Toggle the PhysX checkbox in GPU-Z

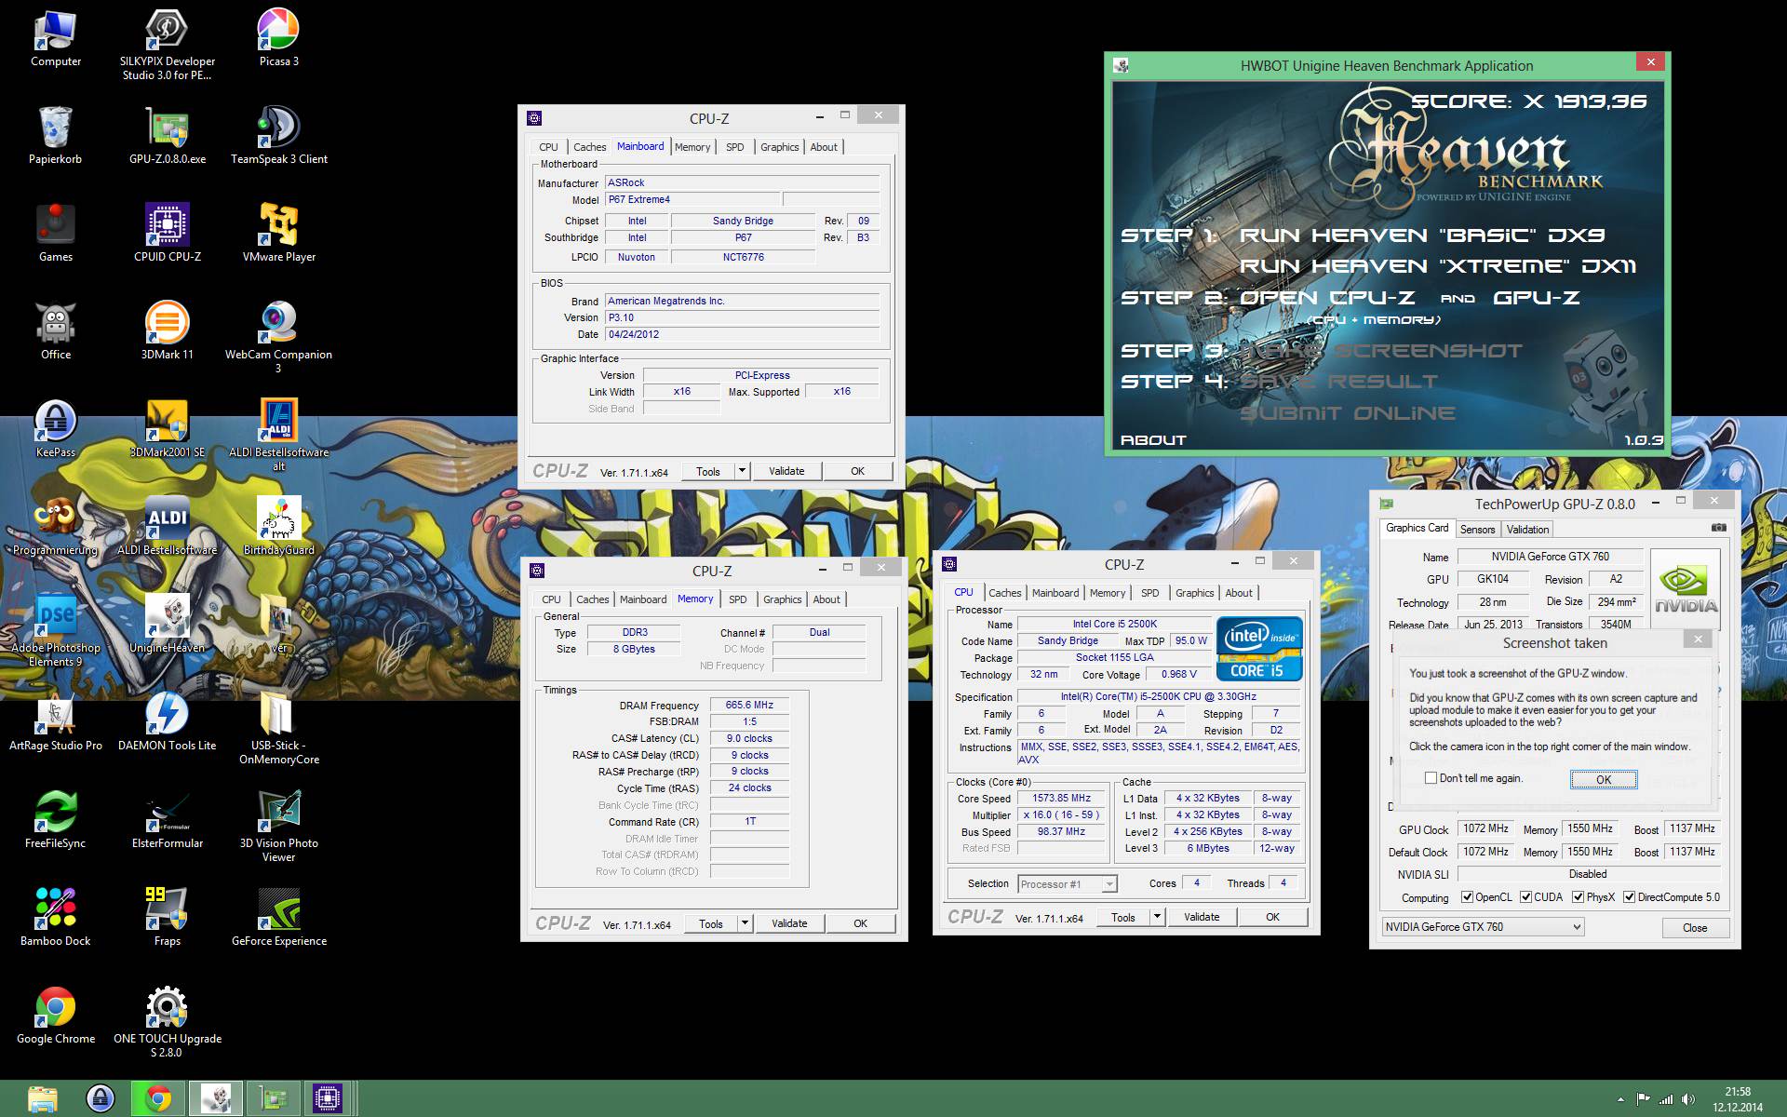tap(1578, 897)
